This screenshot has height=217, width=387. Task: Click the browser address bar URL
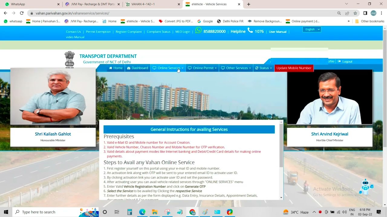tap(72, 13)
